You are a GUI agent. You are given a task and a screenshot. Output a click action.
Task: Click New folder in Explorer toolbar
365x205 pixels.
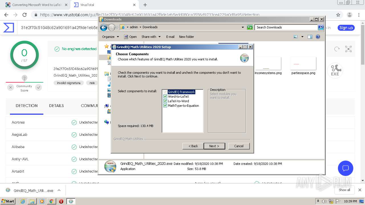(186, 37)
